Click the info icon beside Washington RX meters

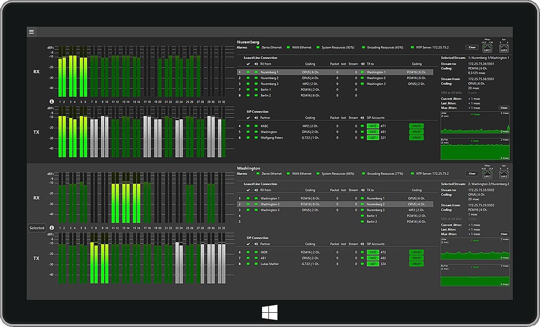pyautogui.click(x=52, y=228)
